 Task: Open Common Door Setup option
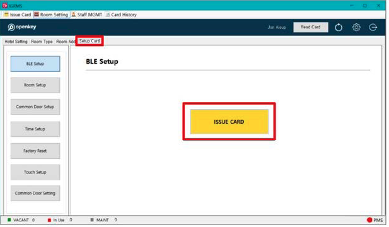pyautogui.click(x=35, y=107)
